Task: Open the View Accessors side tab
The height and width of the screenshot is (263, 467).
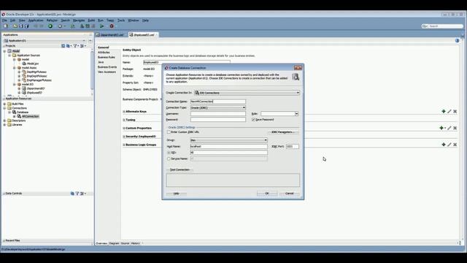Action: (107, 72)
